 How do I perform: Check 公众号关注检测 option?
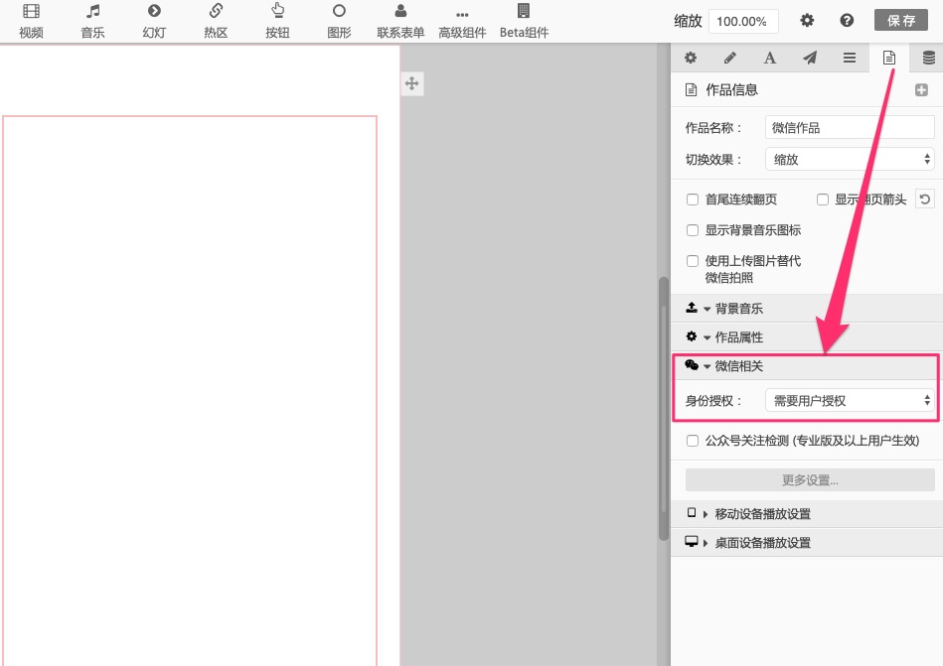693,441
